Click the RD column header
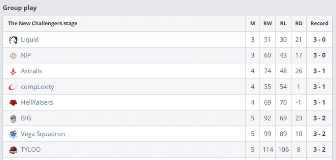Screen dimensions: 336x160 (299, 24)
